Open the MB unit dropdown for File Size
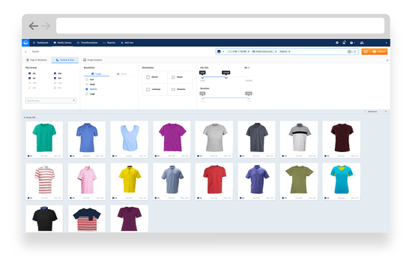The height and width of the screenshot is (278, 412). click(246, 67)
